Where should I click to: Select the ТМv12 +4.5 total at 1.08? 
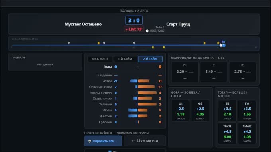[247, 133]
